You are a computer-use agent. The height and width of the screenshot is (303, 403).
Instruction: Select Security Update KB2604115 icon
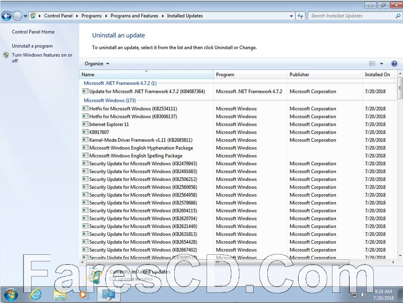click(x=85, y=210)
